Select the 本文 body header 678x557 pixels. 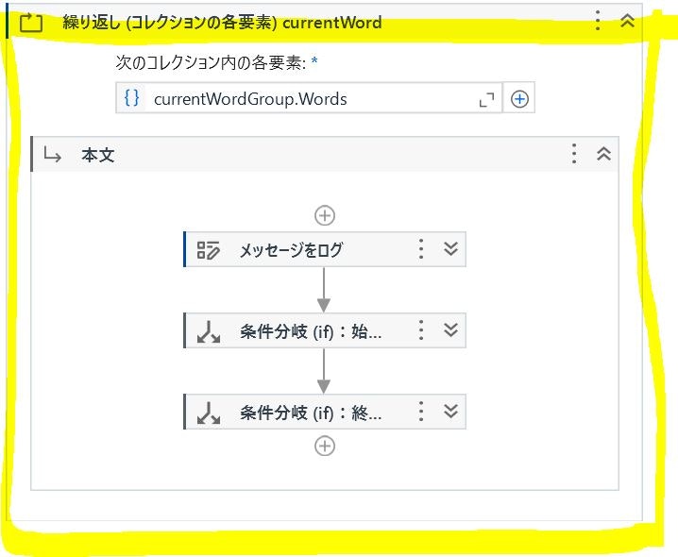point(325,155)
